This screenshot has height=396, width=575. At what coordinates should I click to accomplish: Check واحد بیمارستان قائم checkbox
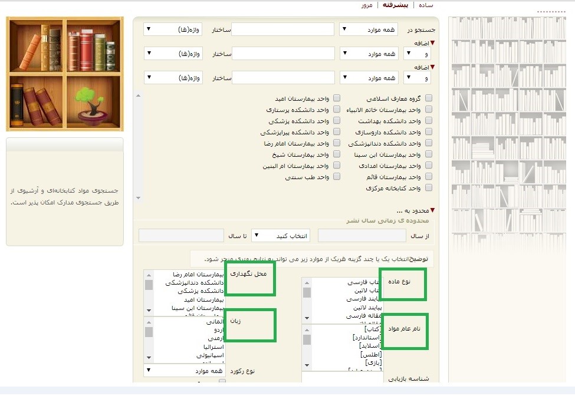429,177
